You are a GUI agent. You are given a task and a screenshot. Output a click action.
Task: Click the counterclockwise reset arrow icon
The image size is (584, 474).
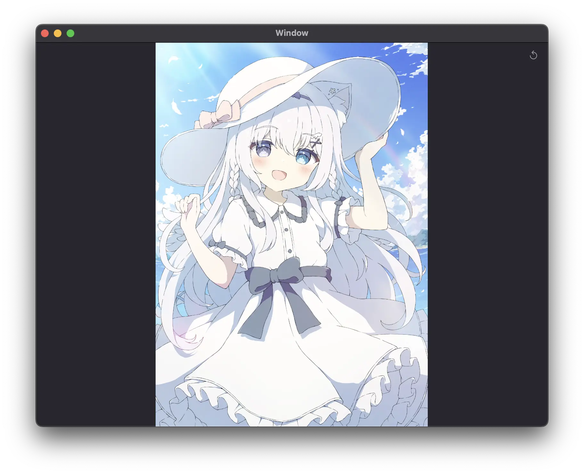pyautogui.click(x=533, y=55)
